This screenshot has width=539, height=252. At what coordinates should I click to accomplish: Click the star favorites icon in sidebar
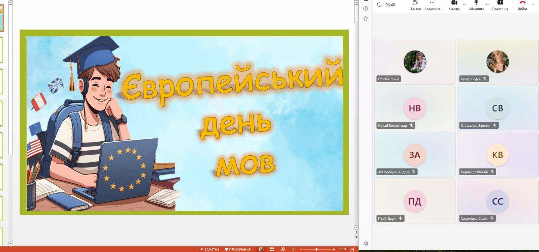pyautogui.click(x=366, y=19)
